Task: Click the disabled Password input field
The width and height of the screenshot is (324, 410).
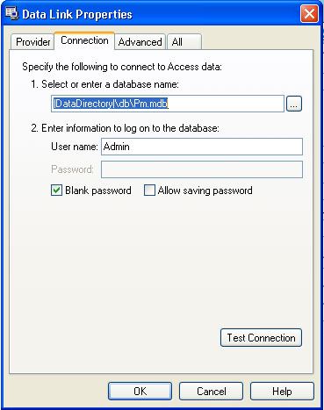Action: coord(202,169)
